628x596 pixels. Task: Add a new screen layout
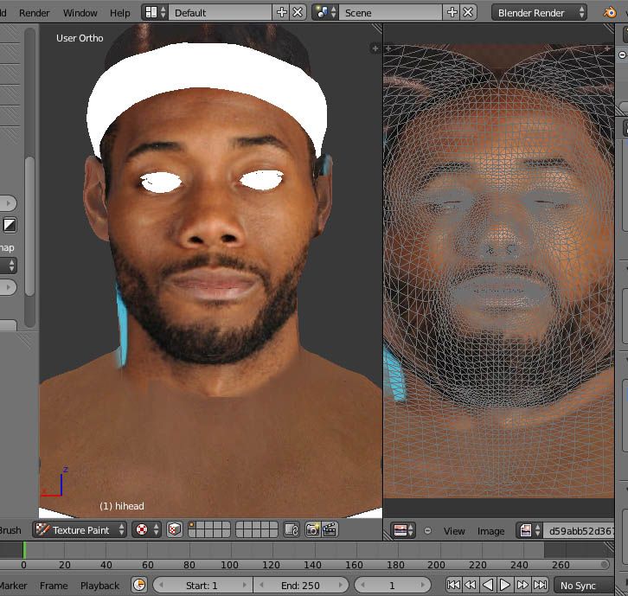281,12
